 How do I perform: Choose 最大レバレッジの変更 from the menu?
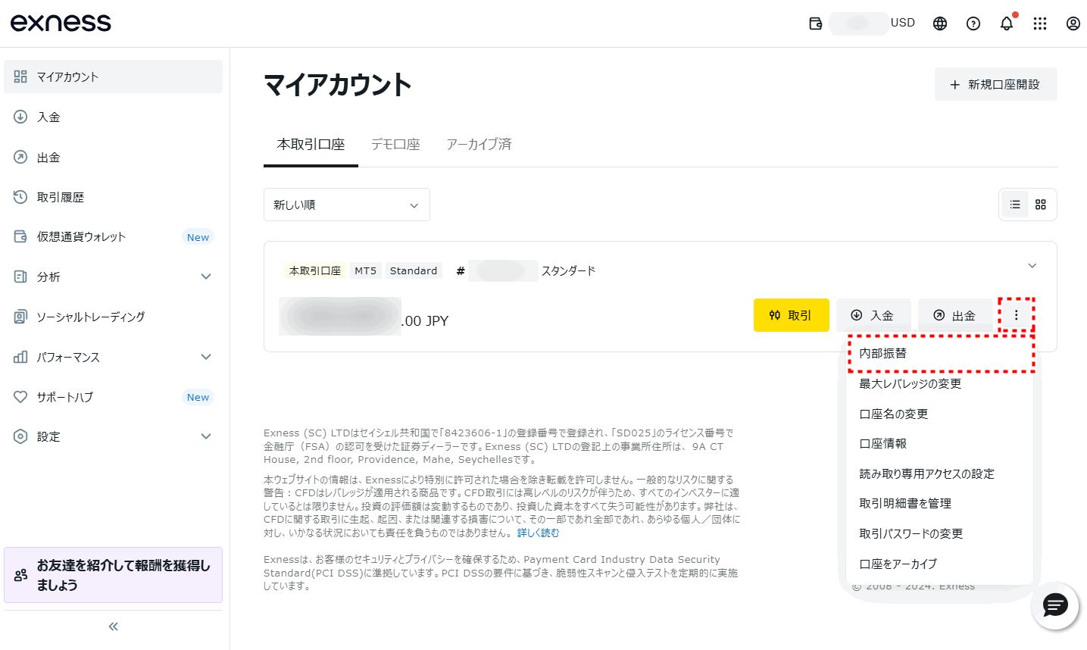point(940,383)
